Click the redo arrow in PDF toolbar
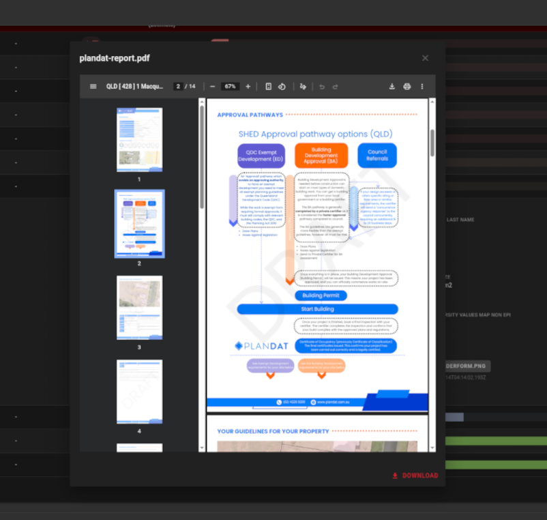The width and height of the screenshot is (547, 520). click(x=336, y=87)
